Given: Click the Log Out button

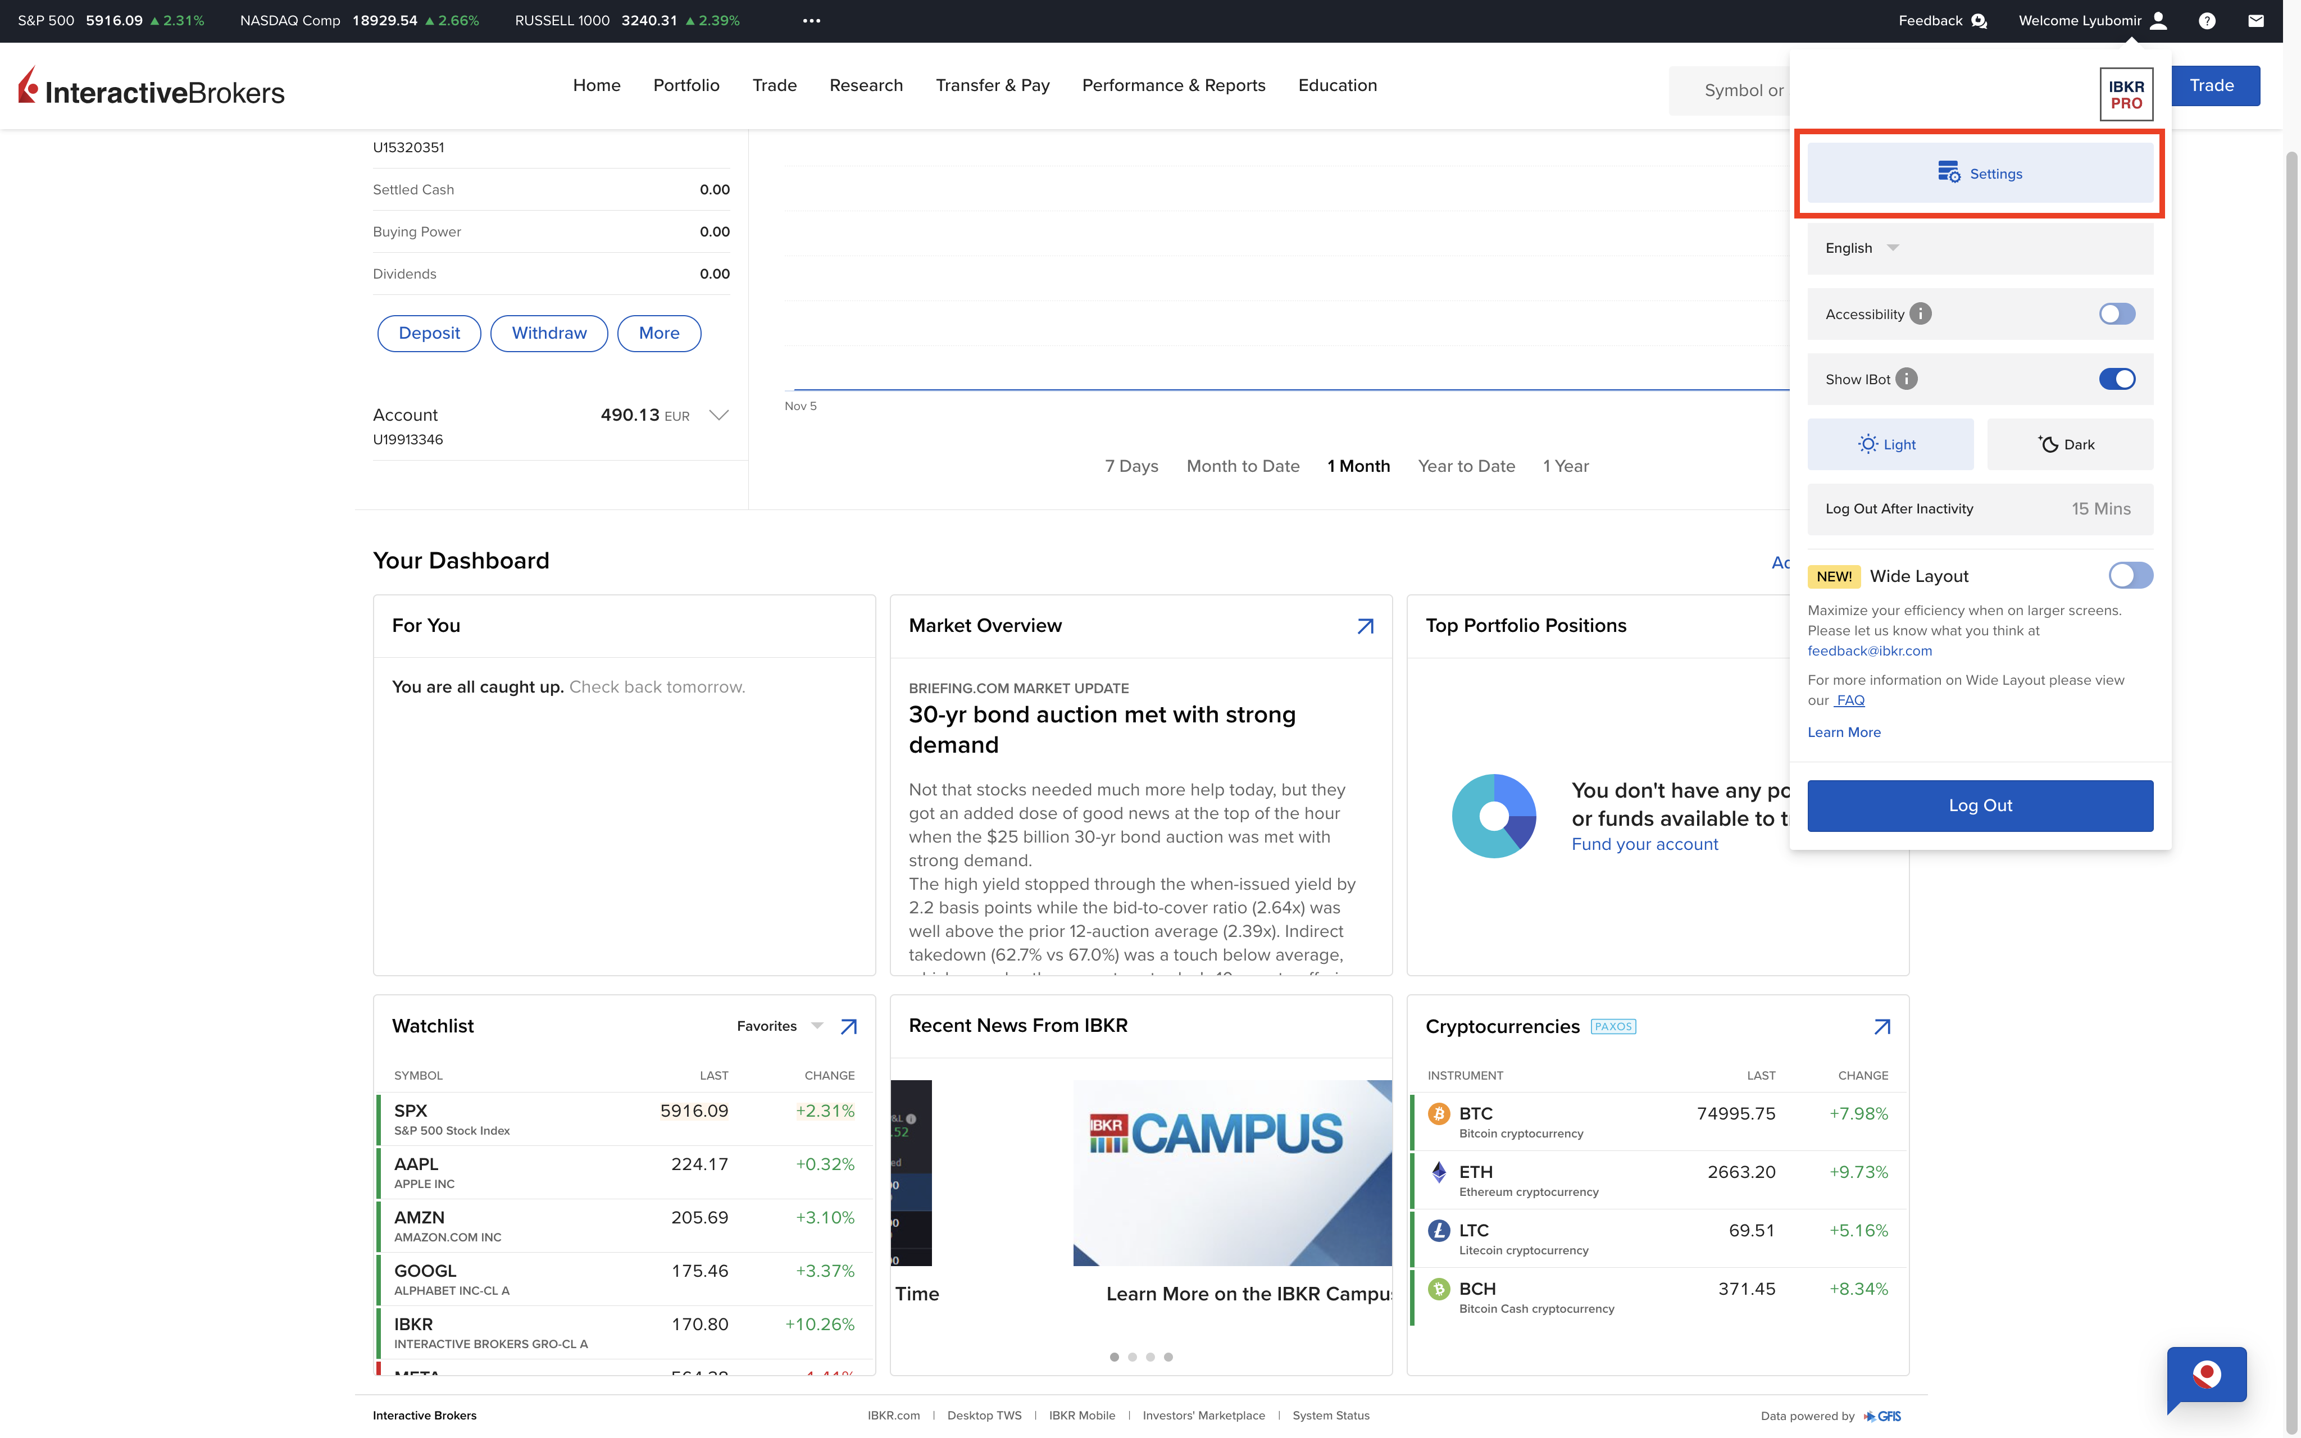Looking at the screenshot, I should click(1980, 806).
